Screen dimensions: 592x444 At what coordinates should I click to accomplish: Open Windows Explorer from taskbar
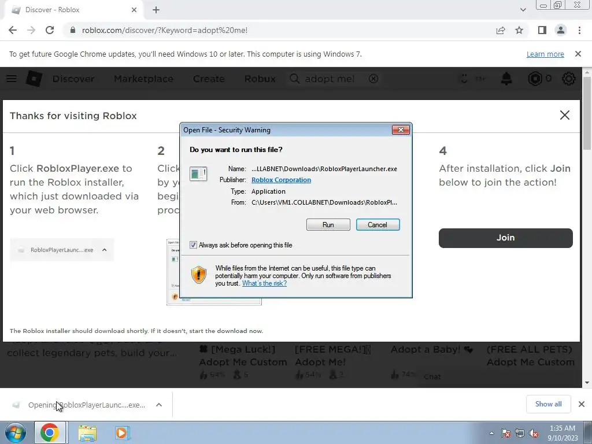point(87,433)
